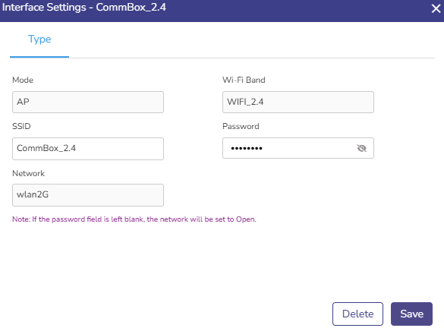Click the SSID field label
The image size is (444, 328).
click(x=21, y=126)
